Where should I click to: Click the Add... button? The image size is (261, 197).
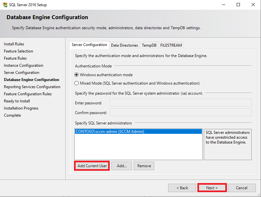point(122,166)
